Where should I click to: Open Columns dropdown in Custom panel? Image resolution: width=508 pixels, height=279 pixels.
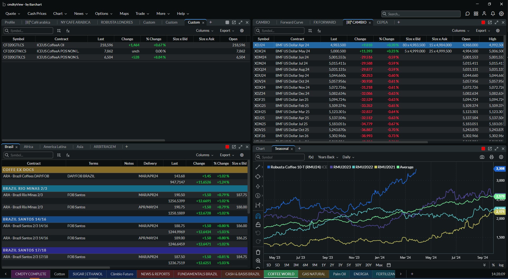coord(204,31)
